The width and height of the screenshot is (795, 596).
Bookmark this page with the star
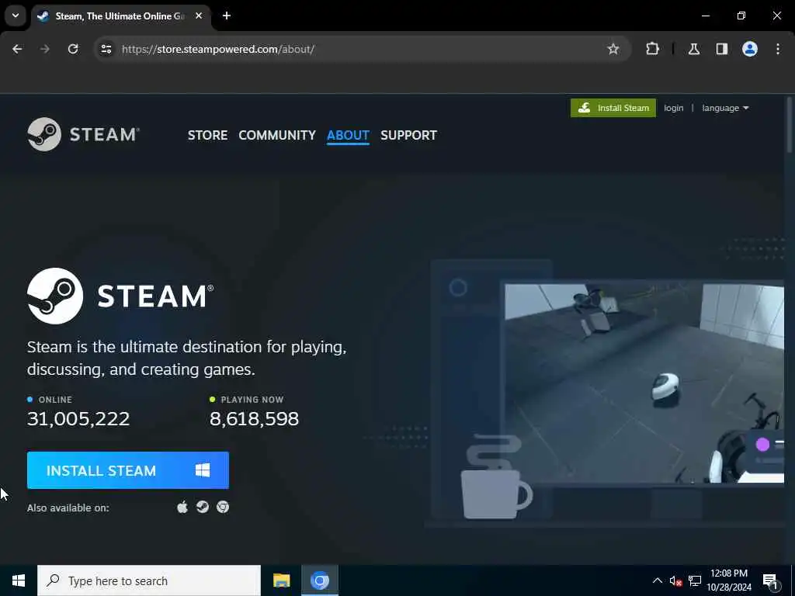point(613,49)
